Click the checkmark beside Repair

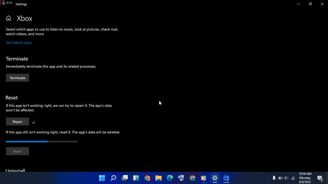[x=33, y=123]
